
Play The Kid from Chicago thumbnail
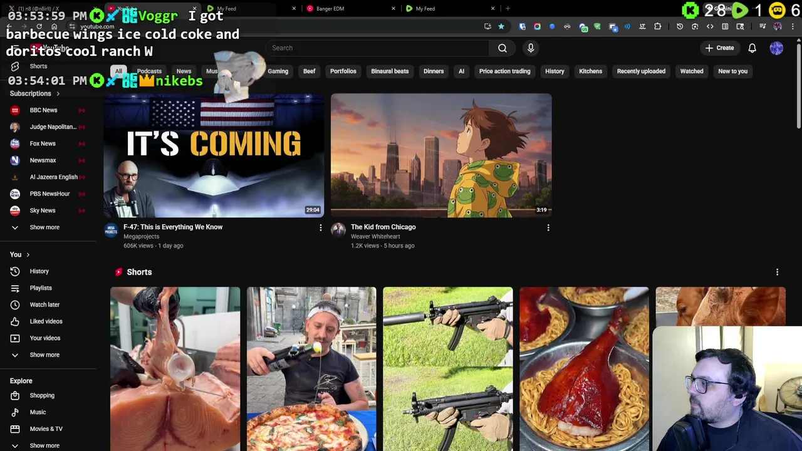pyautogui.click(x=441, y=155)
